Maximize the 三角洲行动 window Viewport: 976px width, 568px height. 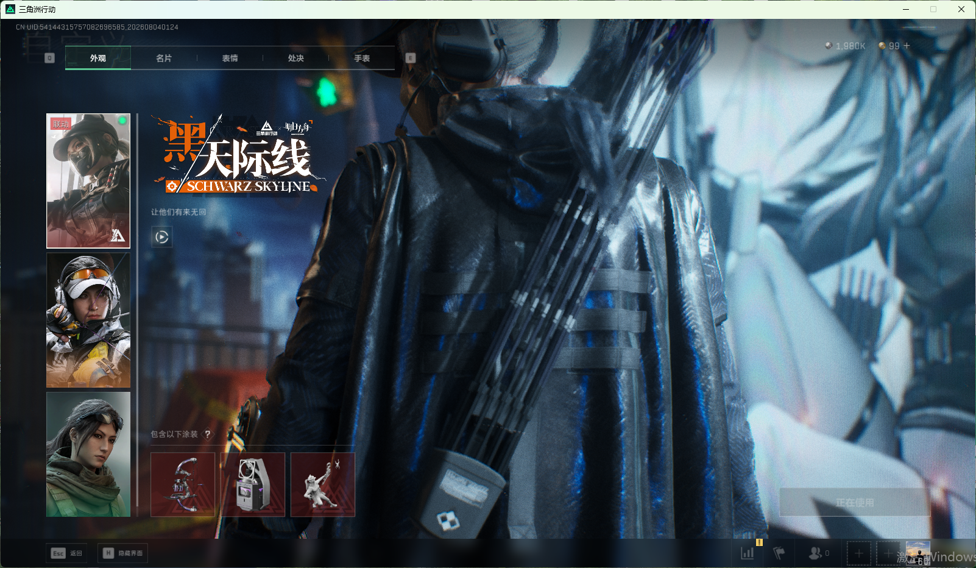933,9
